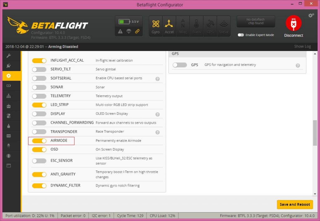Turn off the OSD toggle
Image resolution: width=320 pixels, height=221 pixels.
pos(39,150)
